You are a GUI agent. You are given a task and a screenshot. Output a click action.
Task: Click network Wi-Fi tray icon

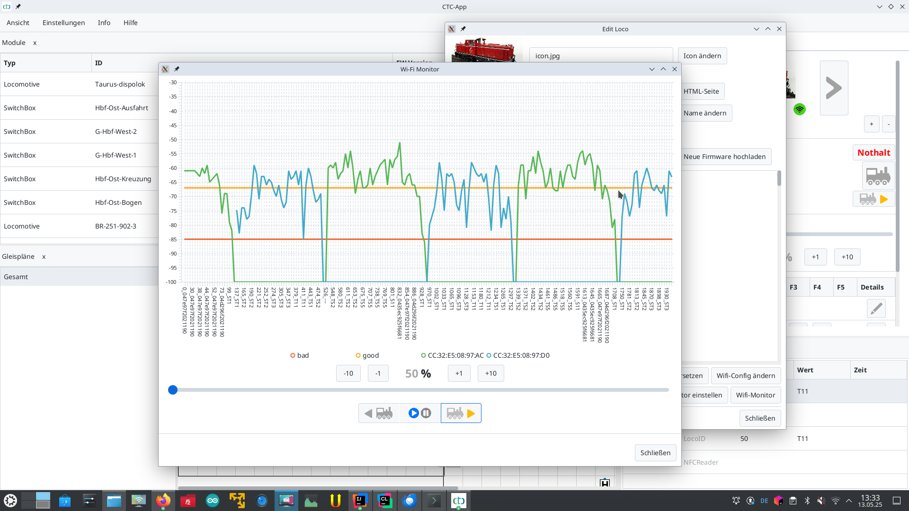click(836, 501)
